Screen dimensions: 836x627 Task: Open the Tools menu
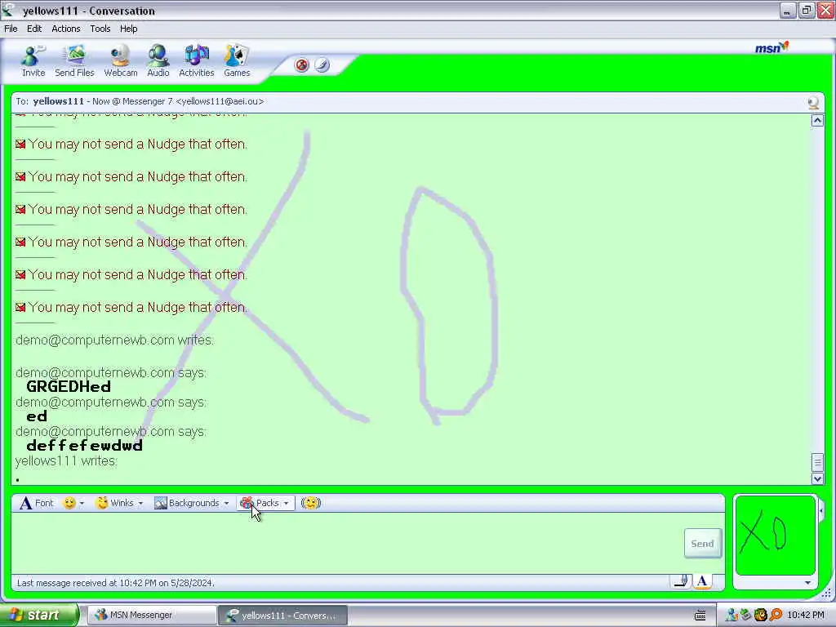(100, 29)
